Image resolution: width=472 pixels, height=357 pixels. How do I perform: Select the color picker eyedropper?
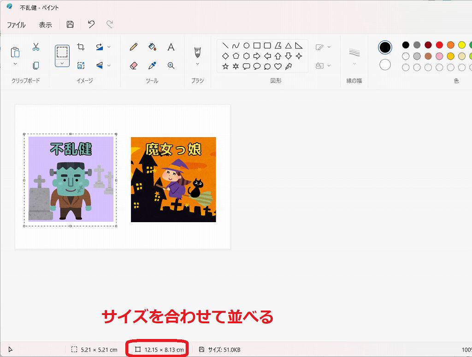(152, 66)
